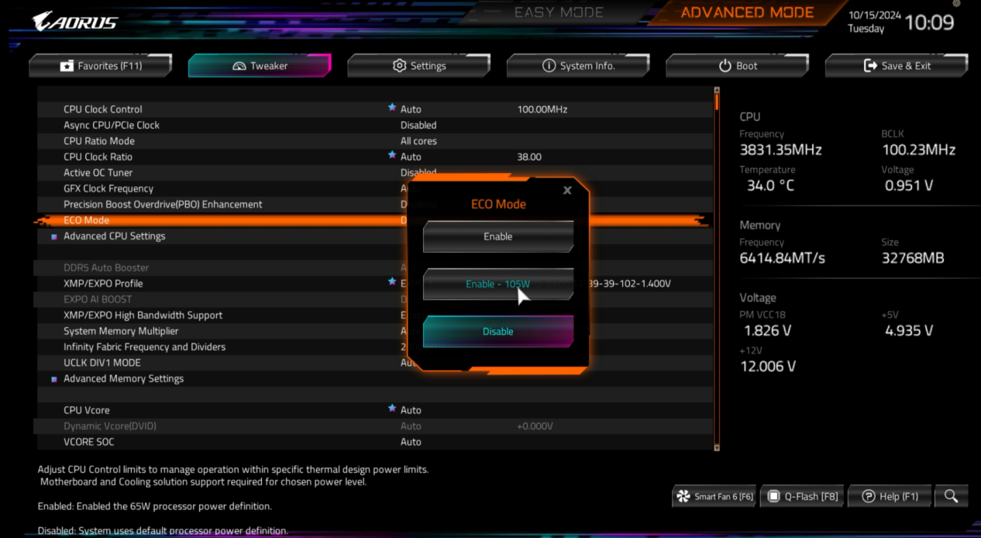Open the Boot tab
The height and width of the screenshot is (538, 981).
[x=737, y=66]
